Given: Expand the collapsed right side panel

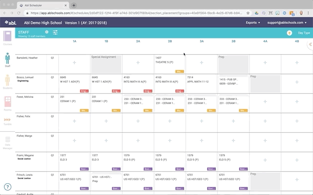Looking at the screenshot, I should [310, 44].
